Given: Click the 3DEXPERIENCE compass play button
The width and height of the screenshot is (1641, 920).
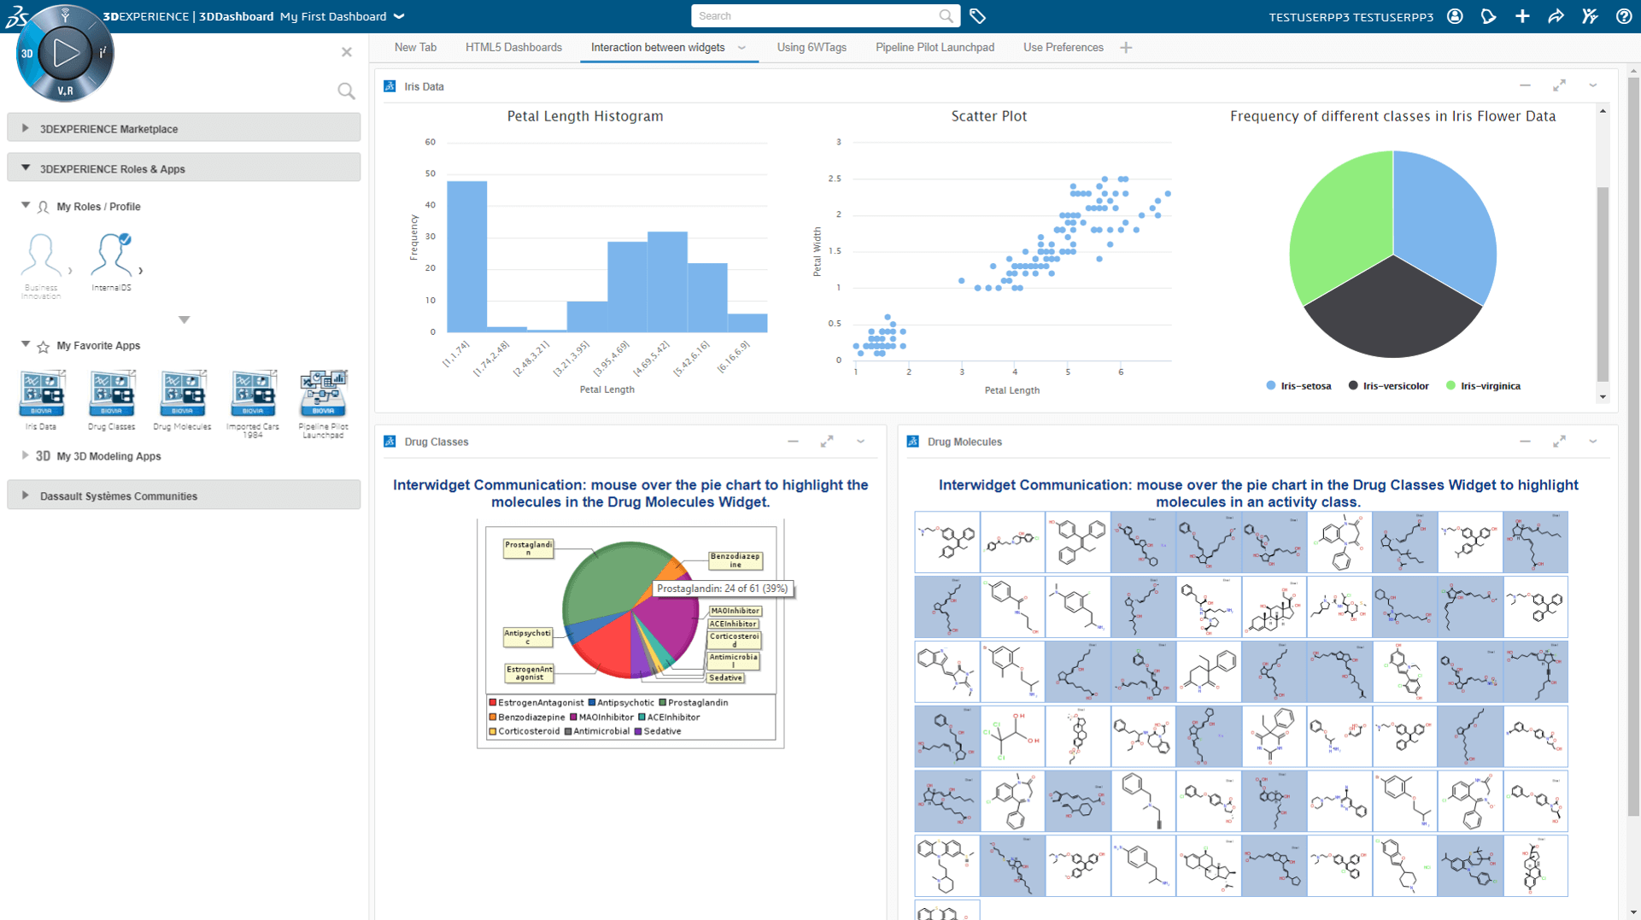Looking at the screenshot, I should (x=65, y=53).
